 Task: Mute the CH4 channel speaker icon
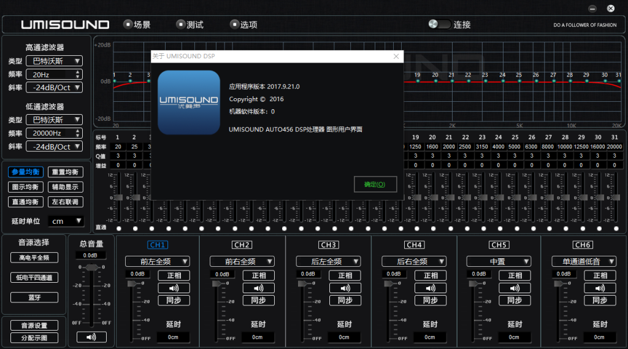(431, 288)
